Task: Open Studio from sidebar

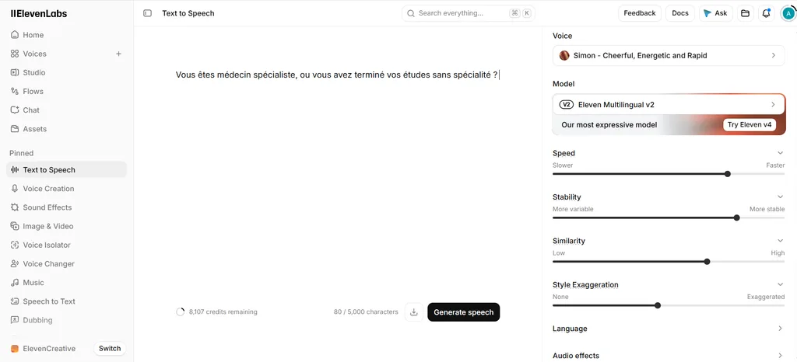Action: [x=67, y=72]
